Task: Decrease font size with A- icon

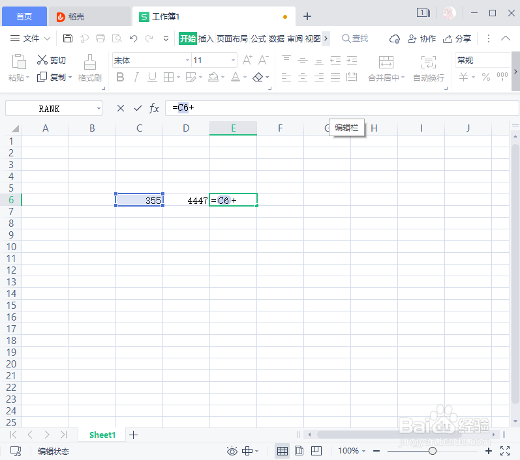Action: point(264,60)
